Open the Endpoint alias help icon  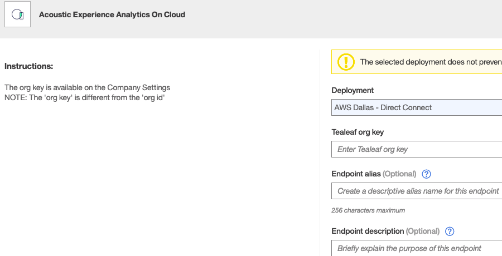426,174
